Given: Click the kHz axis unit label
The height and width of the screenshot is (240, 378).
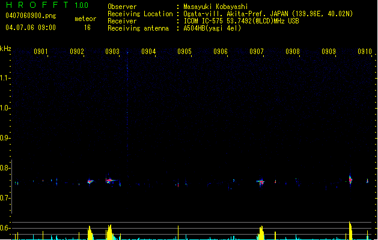Looking at the screenshot, I should pyautogui.click(x=5, y=49).
